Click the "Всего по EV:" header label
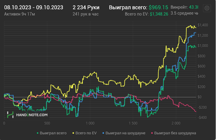This screenshot has width=216, height=140. point(137,14)
